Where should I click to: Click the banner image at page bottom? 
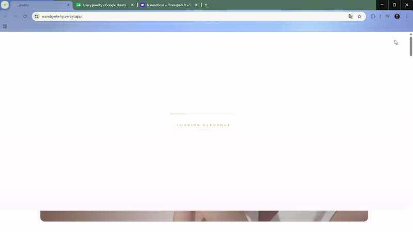[x=204, y=216]
